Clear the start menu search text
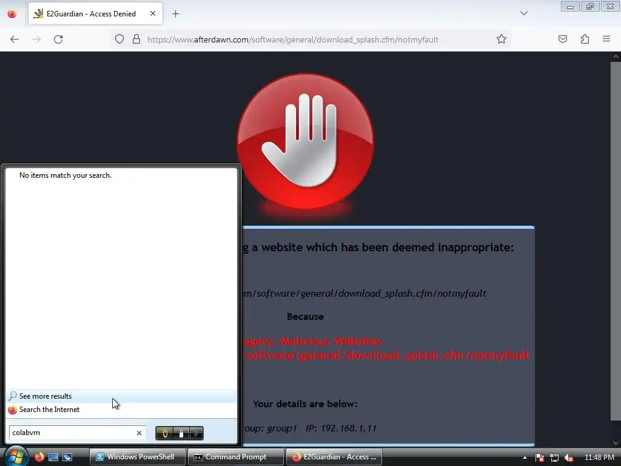621x466 pixels. [x=139, y=433]
